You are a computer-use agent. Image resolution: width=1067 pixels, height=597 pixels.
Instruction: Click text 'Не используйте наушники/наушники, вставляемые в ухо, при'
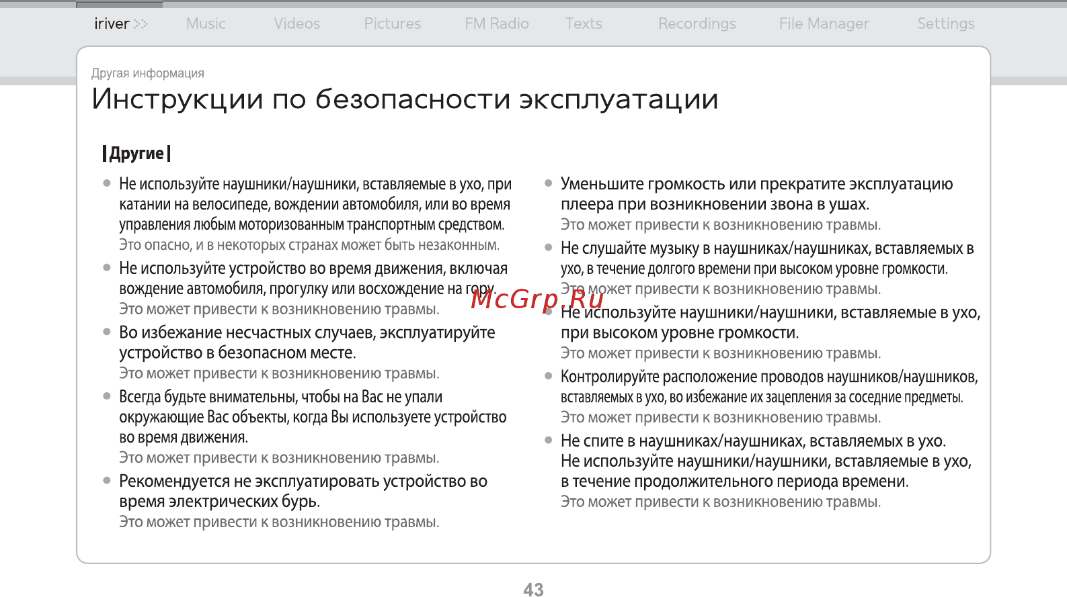315,184
